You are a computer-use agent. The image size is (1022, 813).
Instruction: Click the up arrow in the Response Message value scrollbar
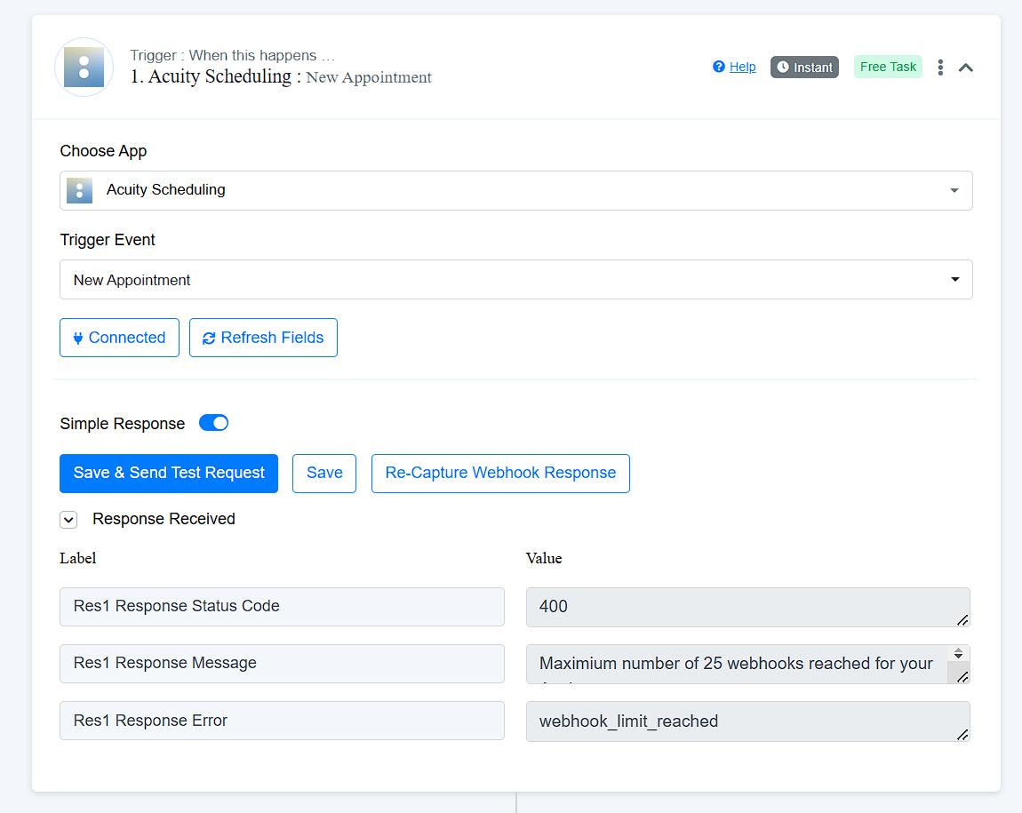pos(958,650)
